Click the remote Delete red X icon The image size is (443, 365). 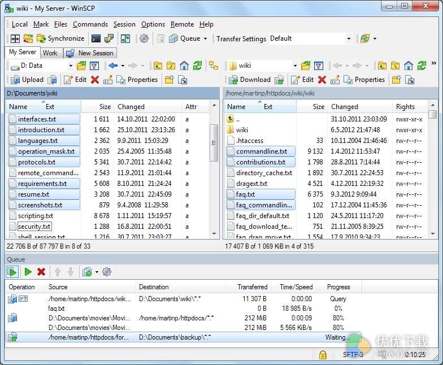[322, 80]
